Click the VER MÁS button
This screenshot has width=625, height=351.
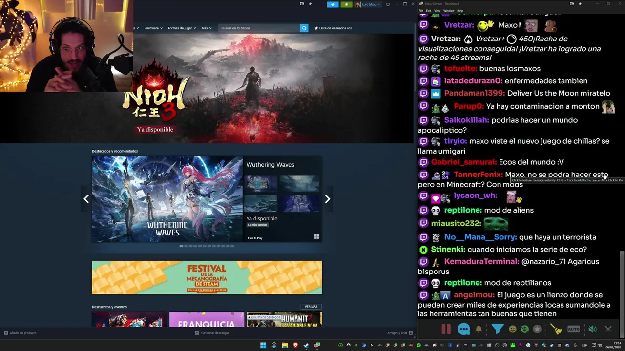coord(311,307)
